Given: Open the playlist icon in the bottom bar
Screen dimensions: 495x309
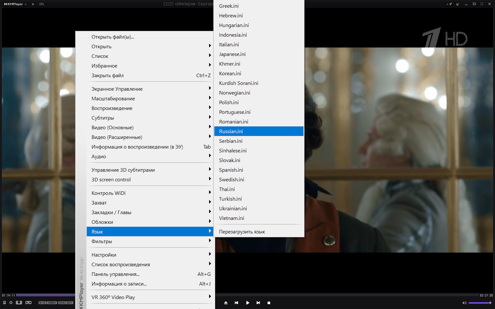Looking at the screenshot, I should 4,303.
